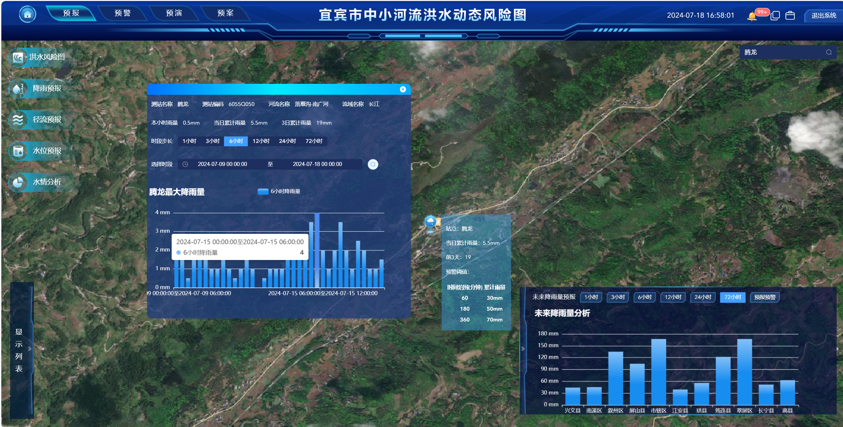Click the home icon in header
This screenshot has width=843, height=427.
coord(27,14)
